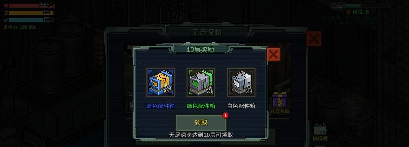This screenshot has width=409, height=147.
Task: Select the blue accessory box icon
Action: pyautogui.click(x=161, y=82)
